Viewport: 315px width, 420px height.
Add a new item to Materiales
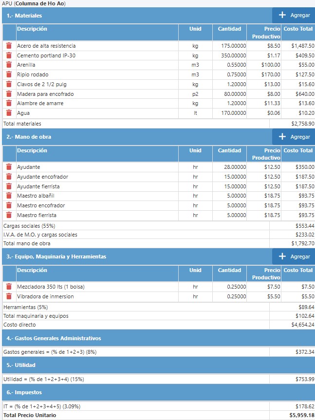[294, 16]
